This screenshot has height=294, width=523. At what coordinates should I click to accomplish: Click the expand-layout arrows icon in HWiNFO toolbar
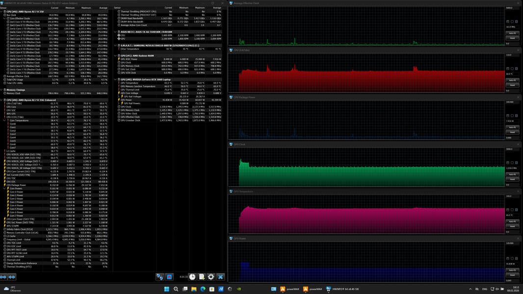(x=3, y=277)
